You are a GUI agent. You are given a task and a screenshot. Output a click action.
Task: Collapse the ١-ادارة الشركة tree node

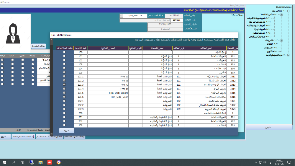point(288,11)
